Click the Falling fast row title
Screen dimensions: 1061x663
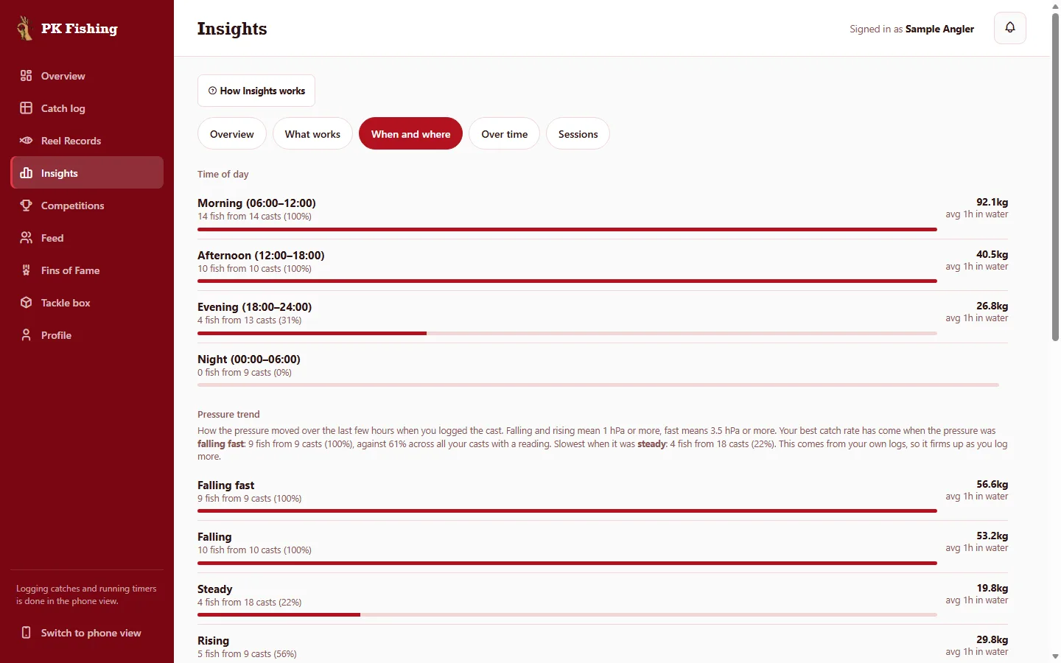click(x=225, y=485)
